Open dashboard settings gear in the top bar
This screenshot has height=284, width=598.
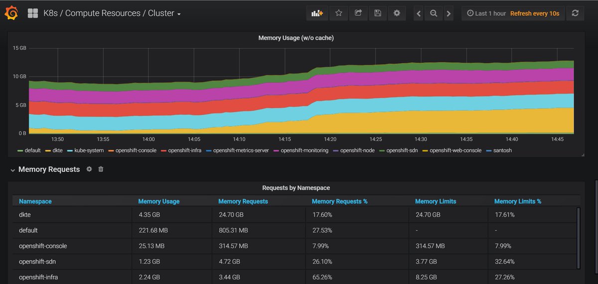point(397,13)
